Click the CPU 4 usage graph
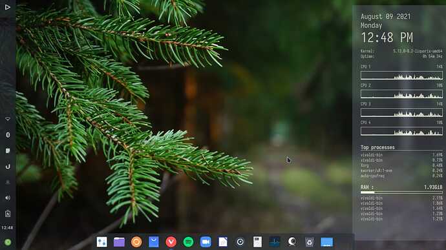The height and width of the screenshot is (250, 446). 401,131
